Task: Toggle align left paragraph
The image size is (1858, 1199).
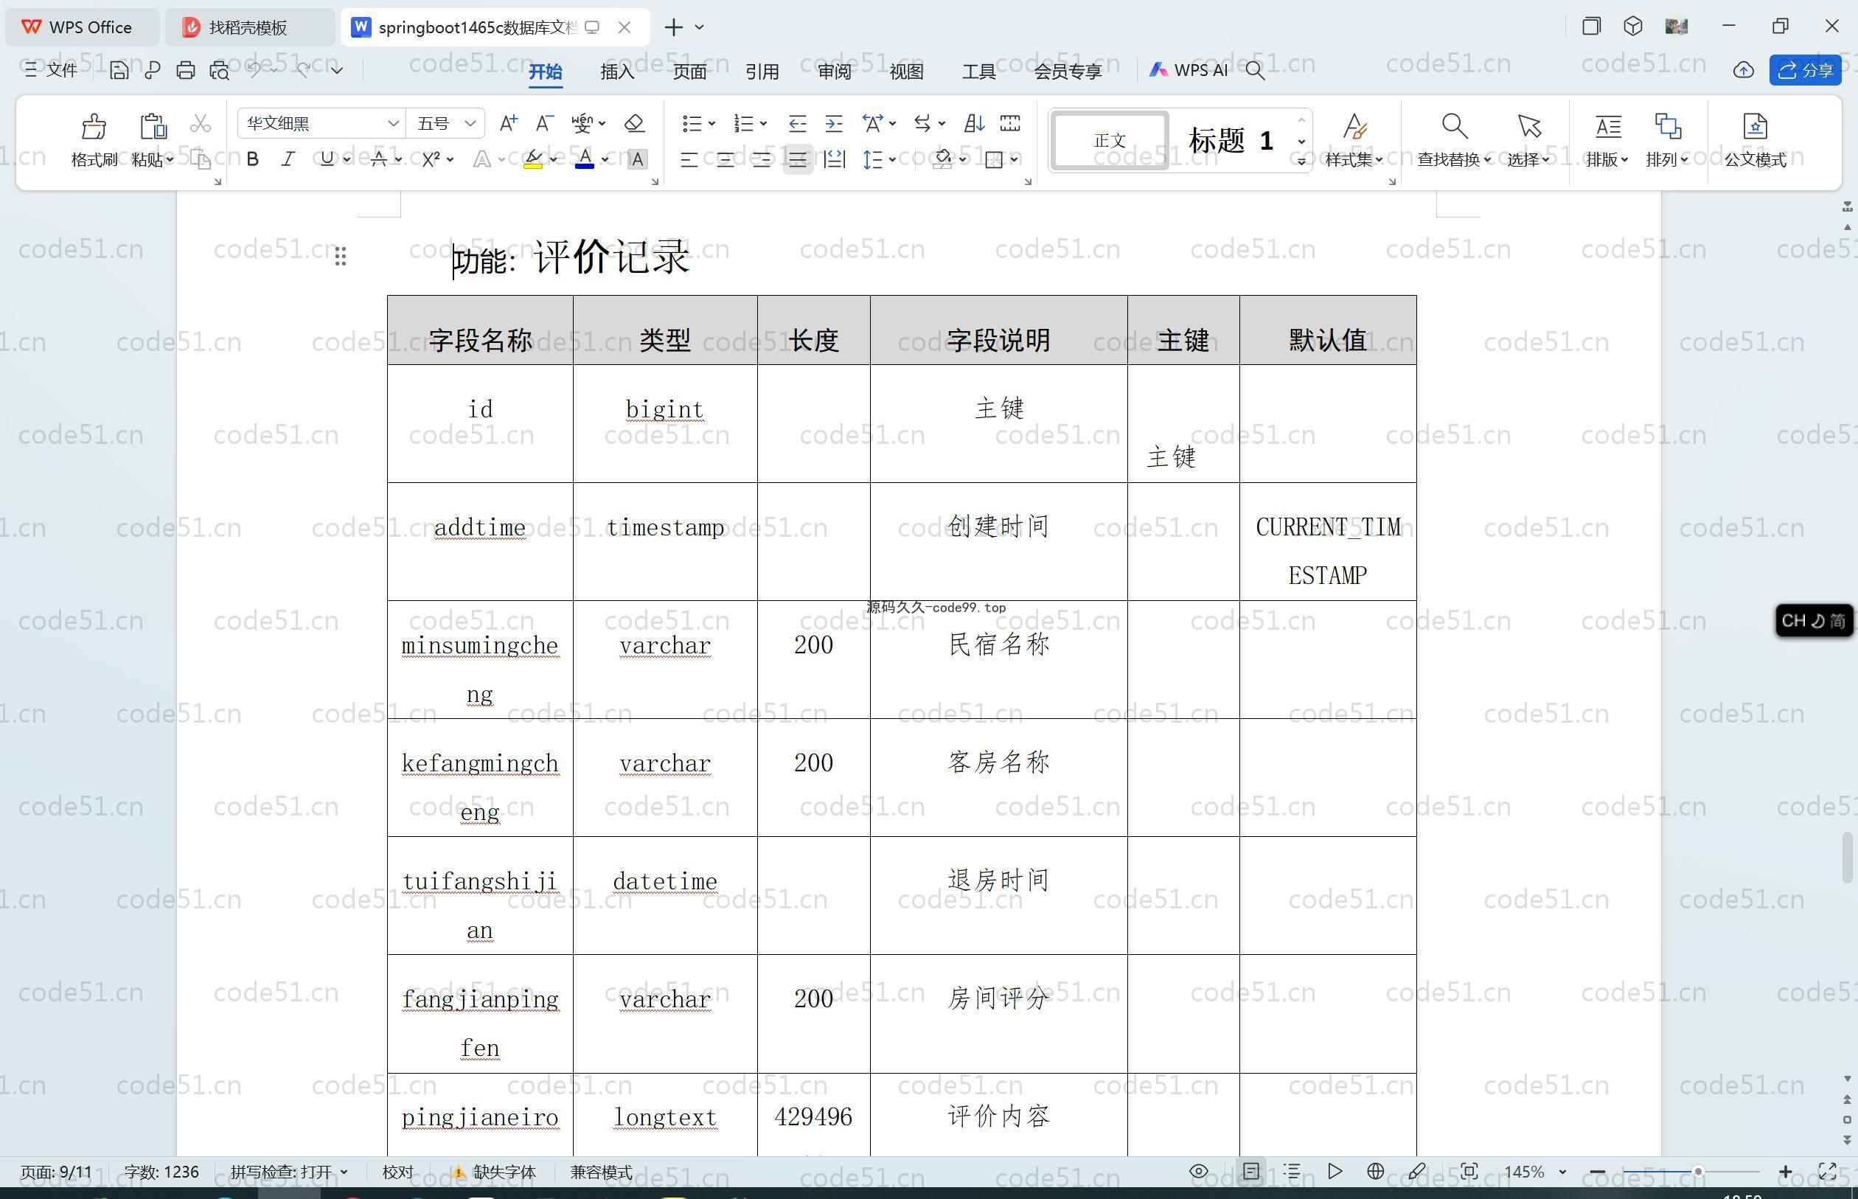Action: 688,159
